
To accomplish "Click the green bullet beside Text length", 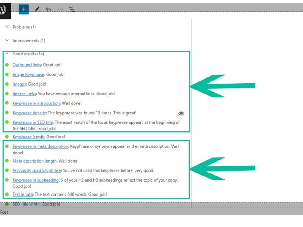I will pyautogui.click(x=7, y=194).
